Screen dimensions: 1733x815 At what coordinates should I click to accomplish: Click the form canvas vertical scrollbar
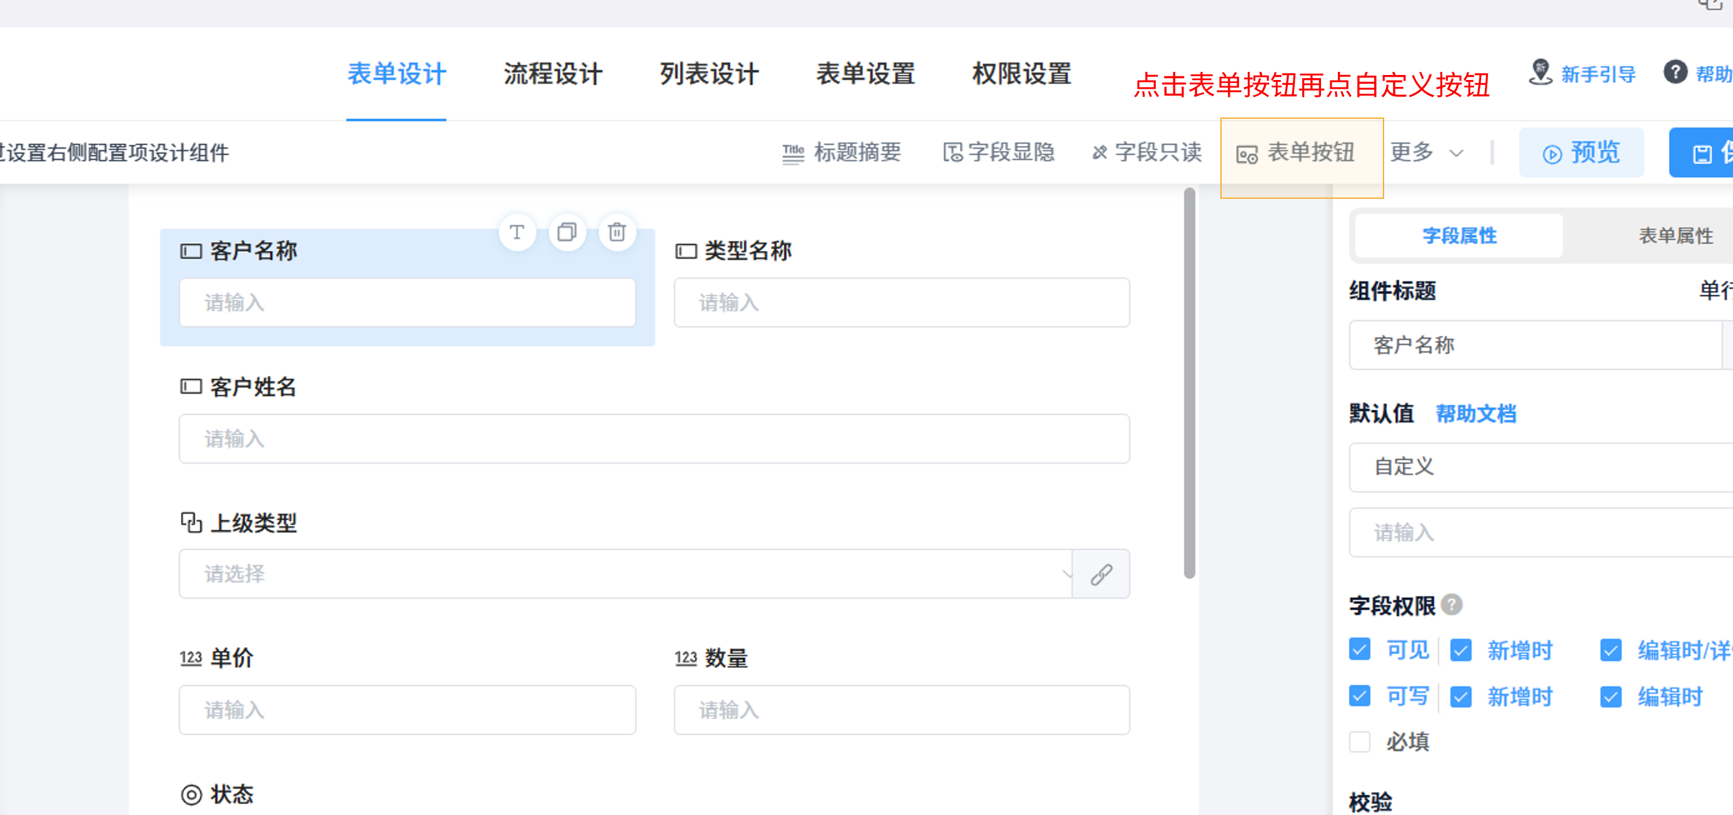point(1188,383)
